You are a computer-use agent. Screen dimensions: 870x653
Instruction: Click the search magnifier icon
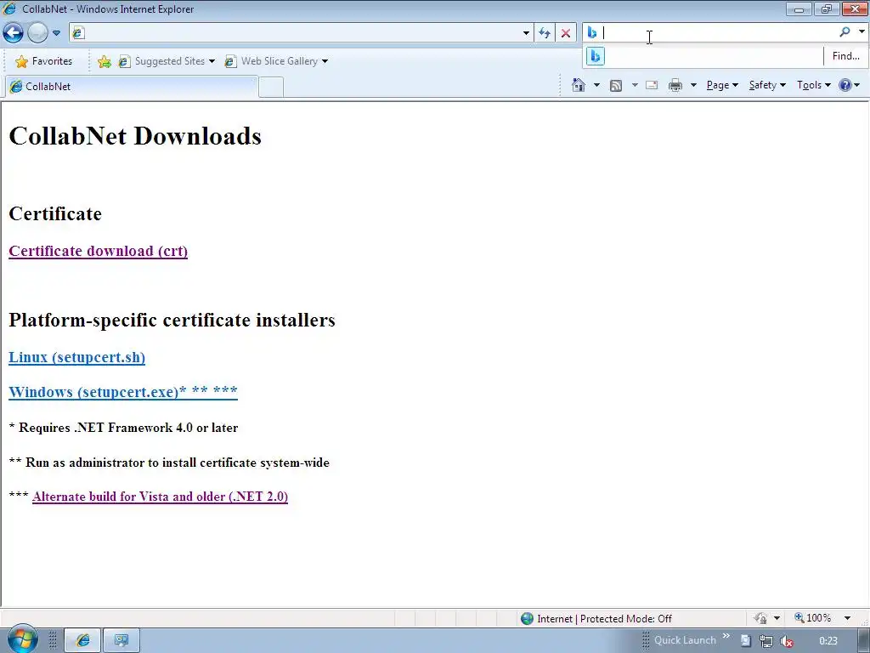point(845,32)
